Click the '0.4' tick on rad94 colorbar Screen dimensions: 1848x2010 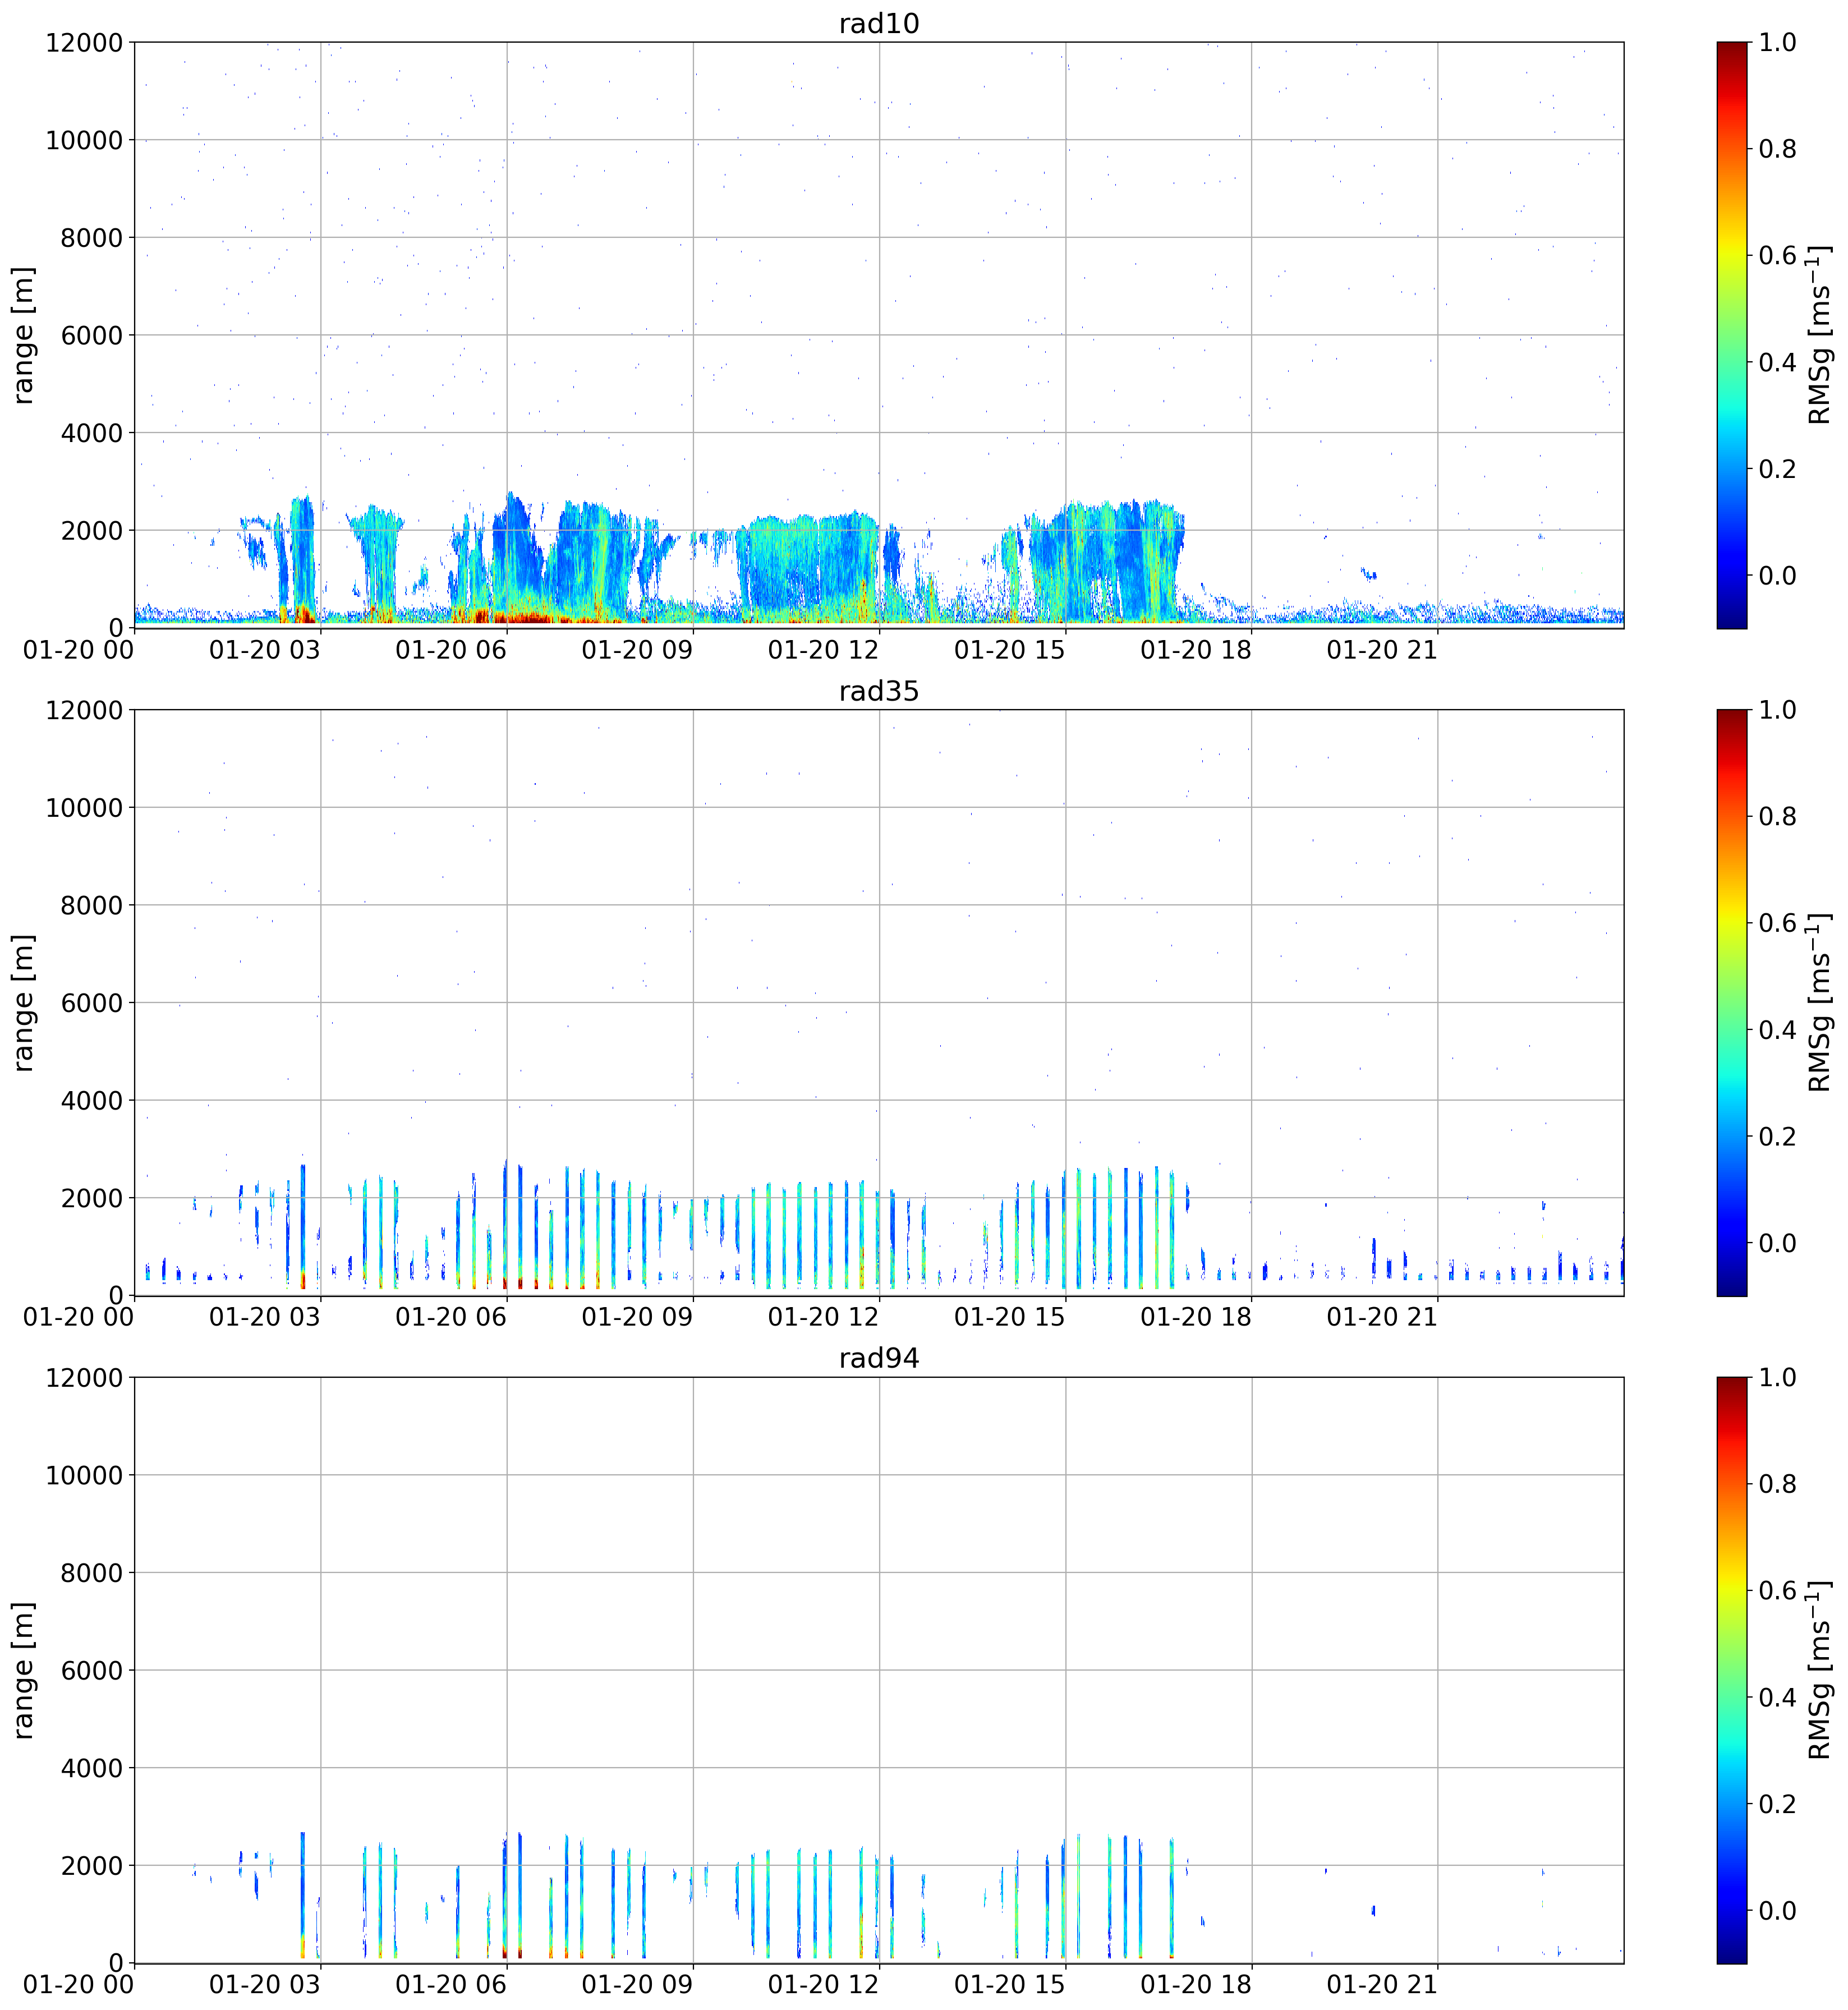1777,1697
